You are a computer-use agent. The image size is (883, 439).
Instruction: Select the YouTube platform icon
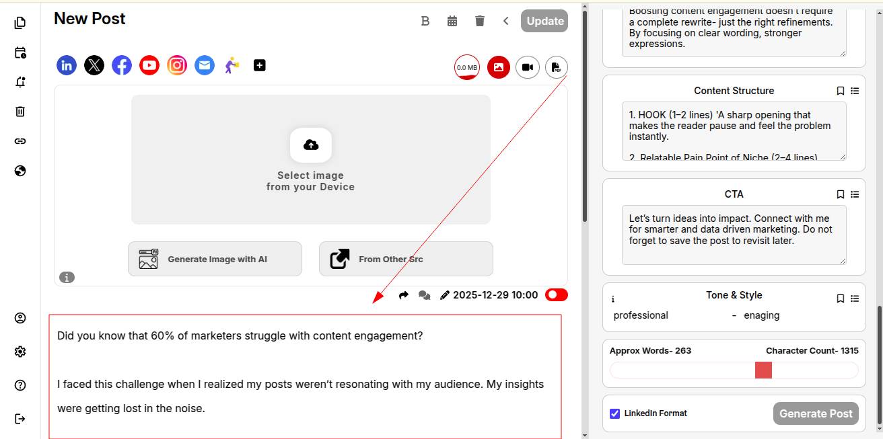(x=149, y=65)
